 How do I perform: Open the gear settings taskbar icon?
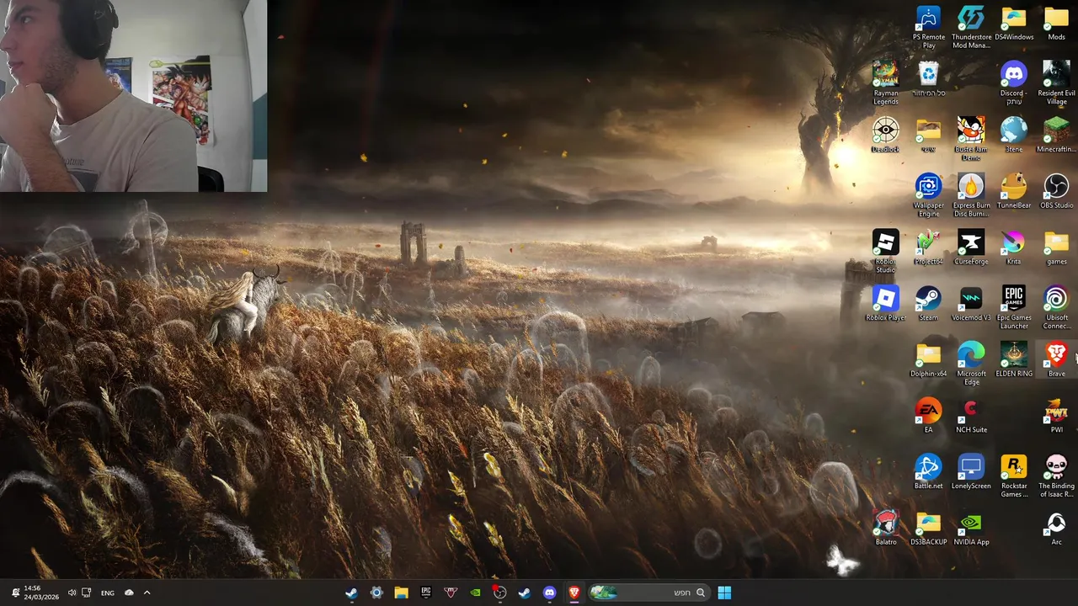tap(376, 593)
